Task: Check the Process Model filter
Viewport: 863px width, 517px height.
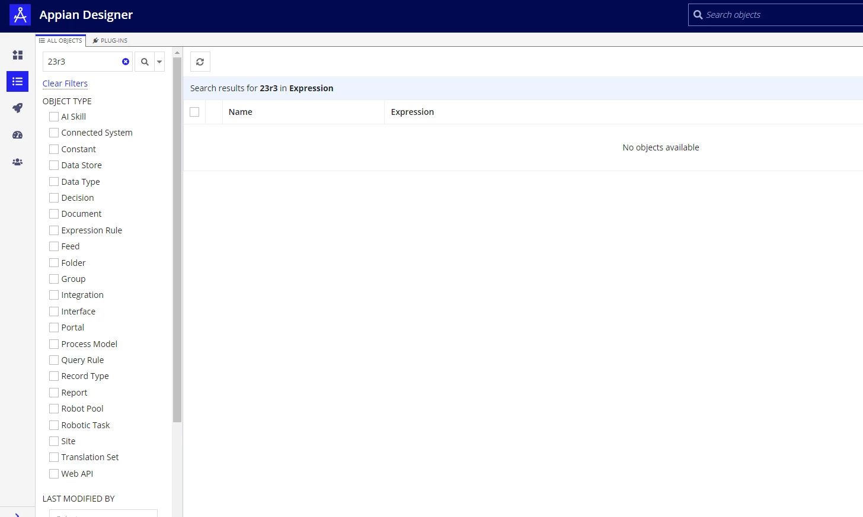Action: point(54,344)
